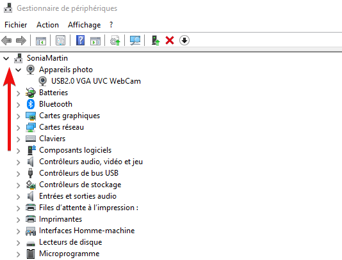Collapse the SoniaMartin root node
This screenshot has width=342, height=260.
point(6,58)
